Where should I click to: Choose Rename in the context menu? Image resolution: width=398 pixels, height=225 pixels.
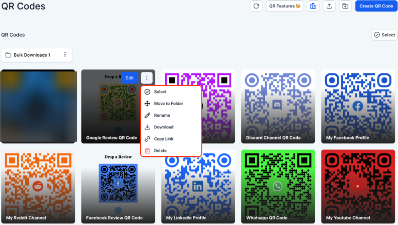pyautogui.click(x=171, y=115)
